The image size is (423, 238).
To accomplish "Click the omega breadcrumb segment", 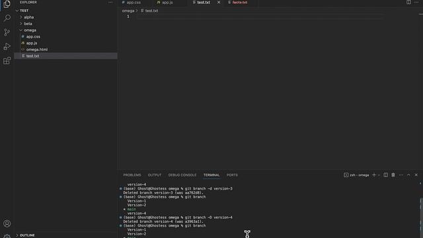I will (128, 11).
